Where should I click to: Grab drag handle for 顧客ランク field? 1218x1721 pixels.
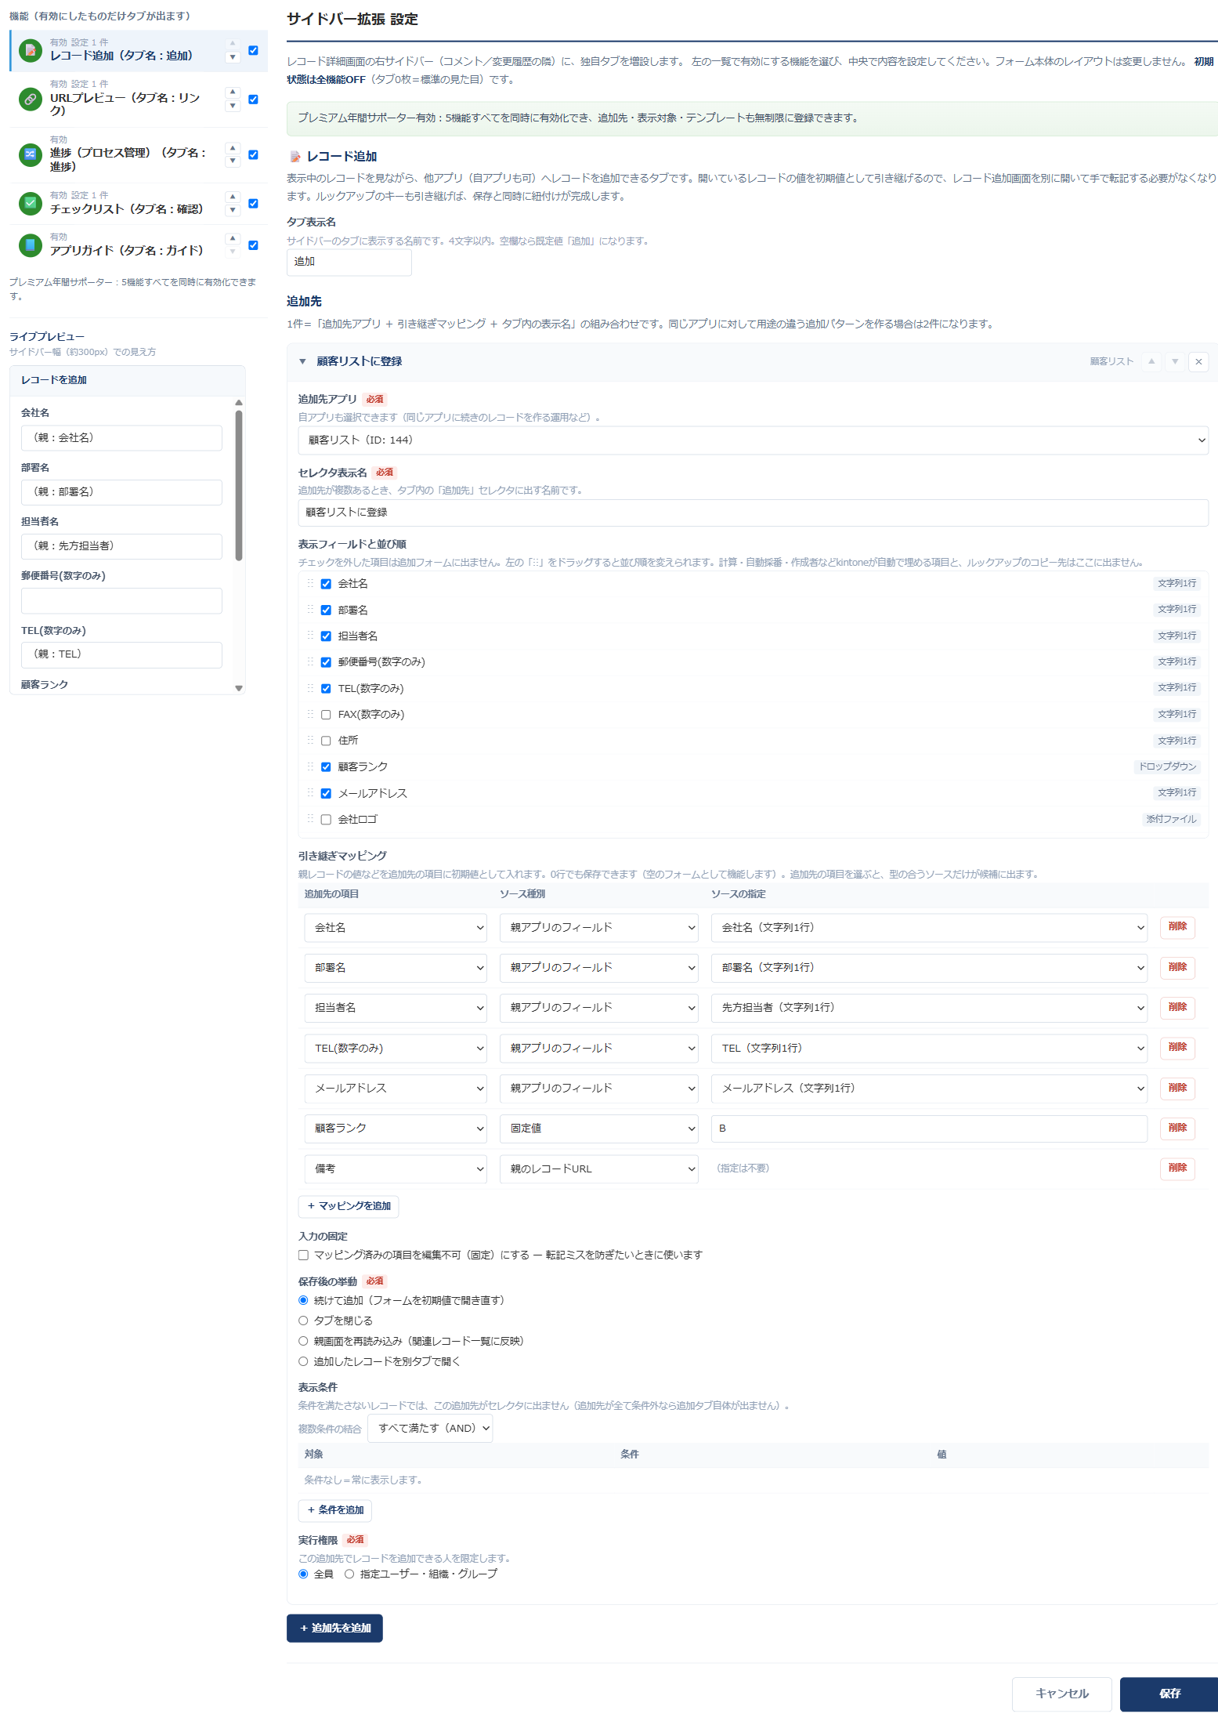click(310, 766)
